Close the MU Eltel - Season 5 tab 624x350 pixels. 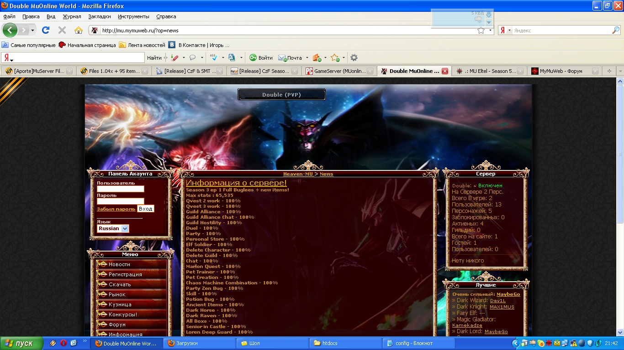(x=520, y=71)
